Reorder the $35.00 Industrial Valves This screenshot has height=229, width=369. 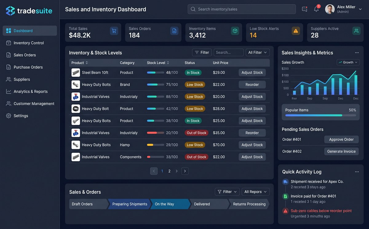click(252, 133)
